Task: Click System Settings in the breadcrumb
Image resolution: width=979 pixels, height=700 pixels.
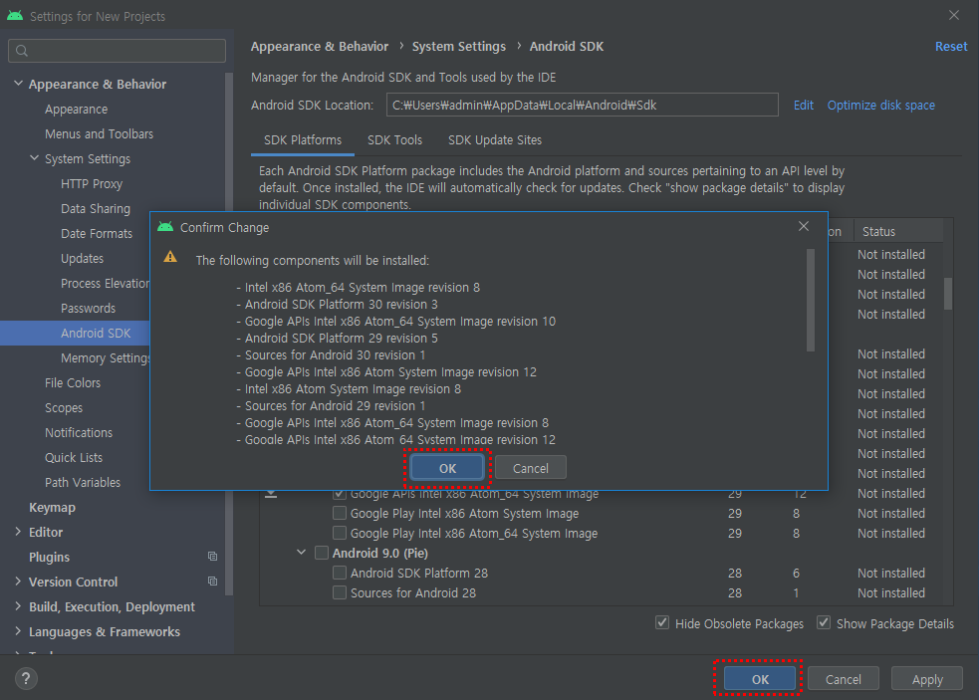Action: [x=459, y=46]
